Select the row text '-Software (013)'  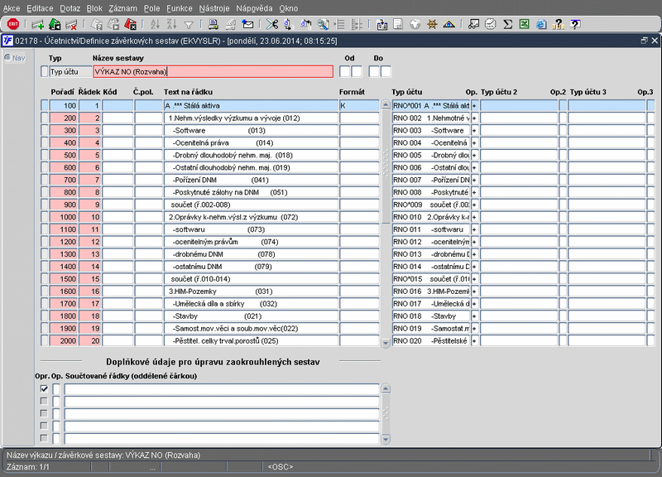(219, 131)
